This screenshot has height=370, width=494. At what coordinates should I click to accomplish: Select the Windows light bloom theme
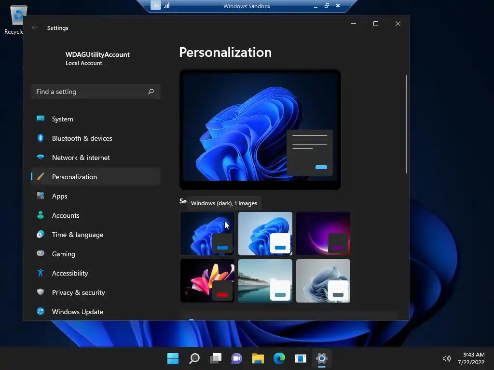(x=265, y=234)
